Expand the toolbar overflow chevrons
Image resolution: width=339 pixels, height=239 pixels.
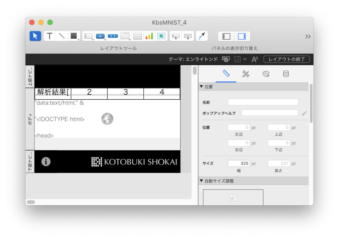pyautogui.click(x=308, y=36)
